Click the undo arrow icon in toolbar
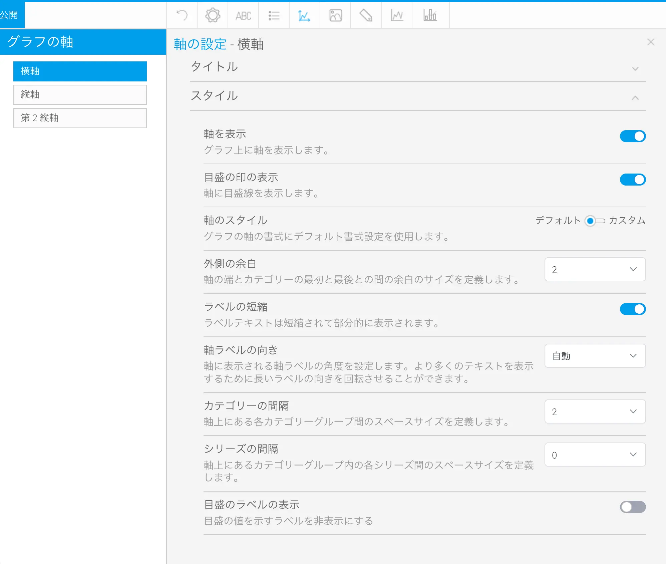The height and width of the screenshot is (564, 666). 182,15
